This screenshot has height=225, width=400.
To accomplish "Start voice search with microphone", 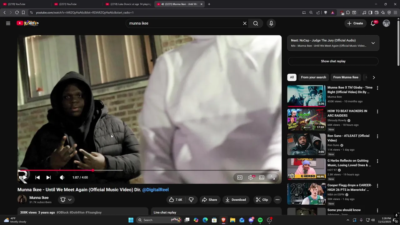I will point(271,23).
